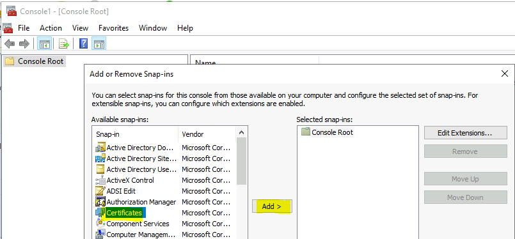Select the Authorization Manager snap-in name

(141, 202)
